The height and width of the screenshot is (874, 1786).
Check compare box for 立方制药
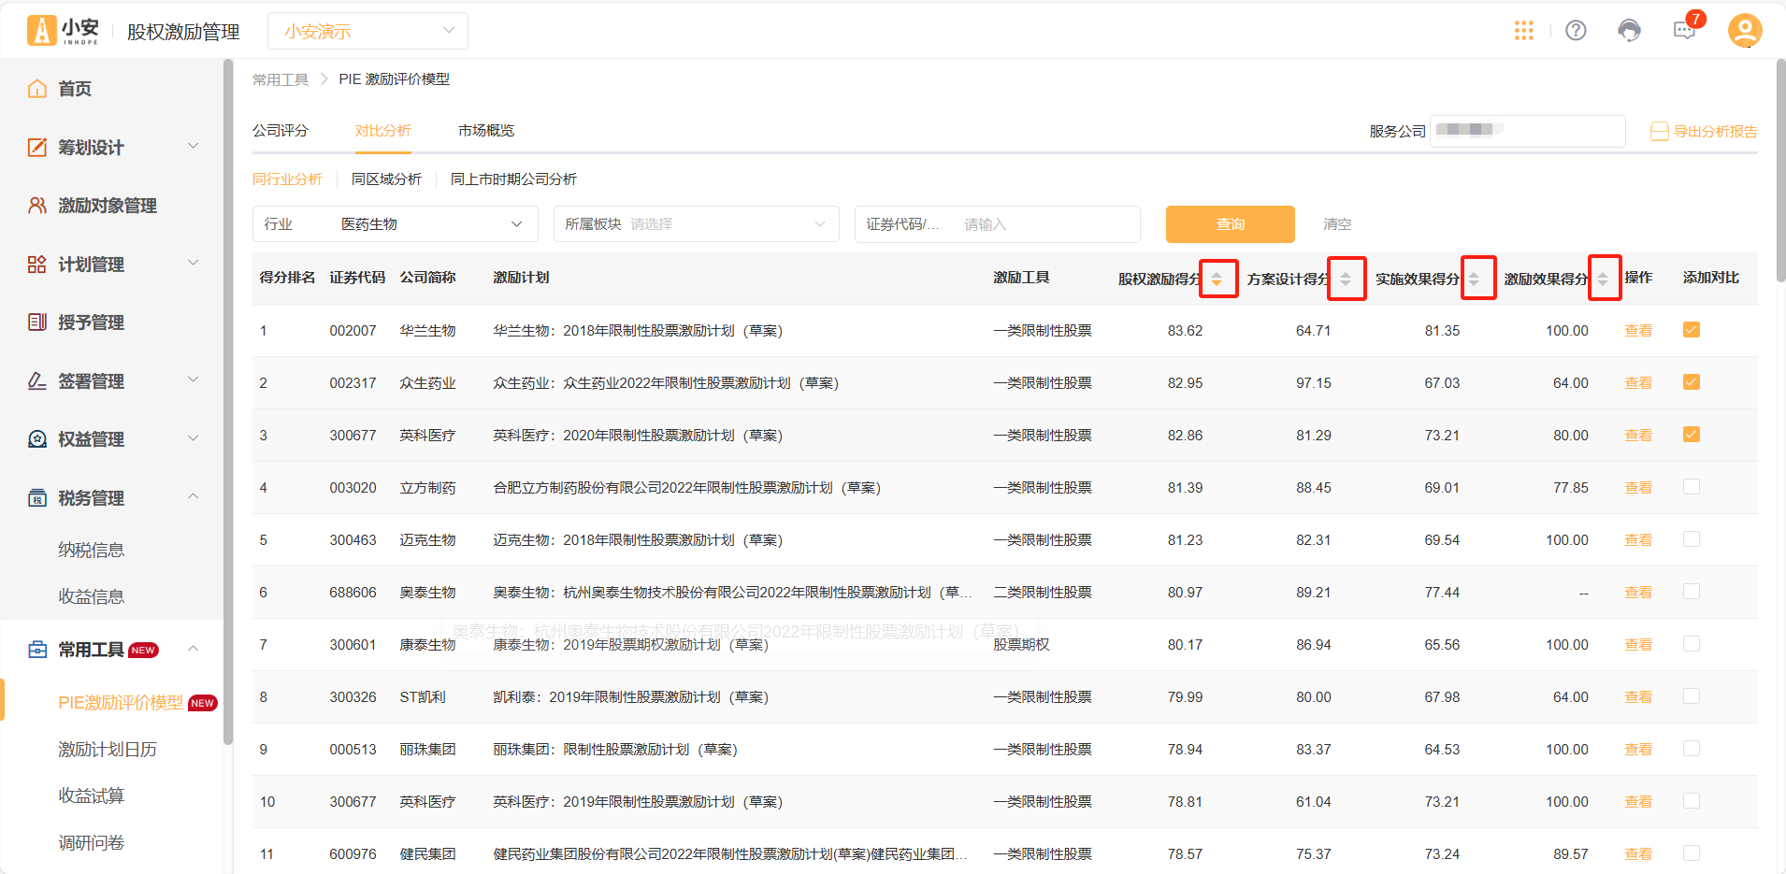(x=1692, y=487)
